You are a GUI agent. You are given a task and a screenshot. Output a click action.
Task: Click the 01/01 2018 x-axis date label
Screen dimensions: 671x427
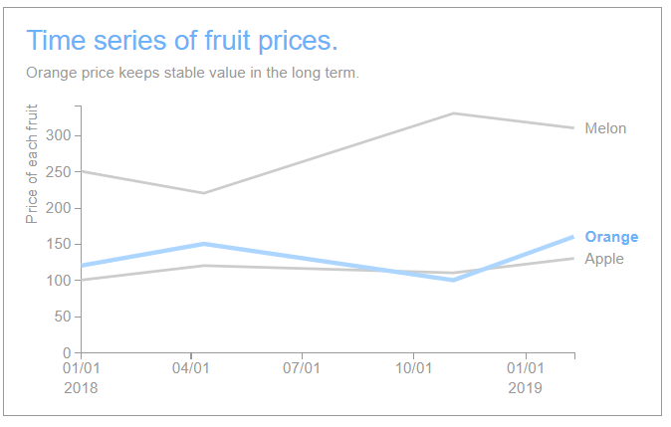pyautogui.click(x=81, y=377)
